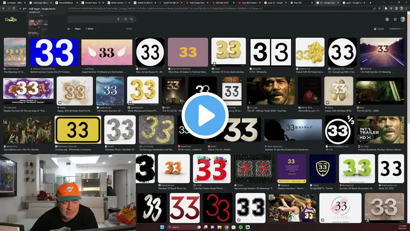410x231 pixels.
Task: Open the Amazon gold balloons 33 image
Action: tap(310, 52)
